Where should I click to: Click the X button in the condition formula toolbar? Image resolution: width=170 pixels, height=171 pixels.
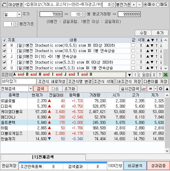click(154, 75)
